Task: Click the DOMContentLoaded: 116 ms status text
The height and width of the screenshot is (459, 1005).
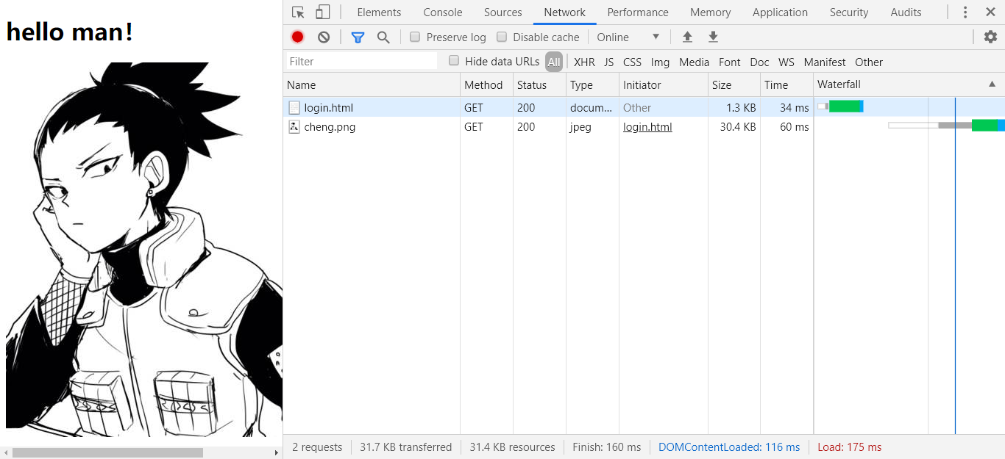Action: click(x=729, y=447)
